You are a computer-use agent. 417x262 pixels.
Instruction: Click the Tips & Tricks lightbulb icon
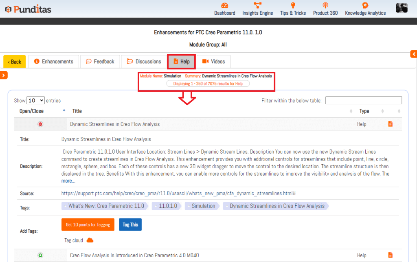pyautogui.click(x=293, y=5)
